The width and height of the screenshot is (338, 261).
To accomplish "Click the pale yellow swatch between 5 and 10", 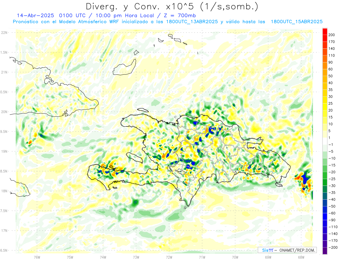I will 325,127.
